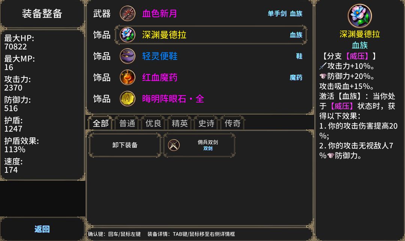Click the sword icon beside 攻击力+10%
The image size is (405, 241).
pos(323,66)
